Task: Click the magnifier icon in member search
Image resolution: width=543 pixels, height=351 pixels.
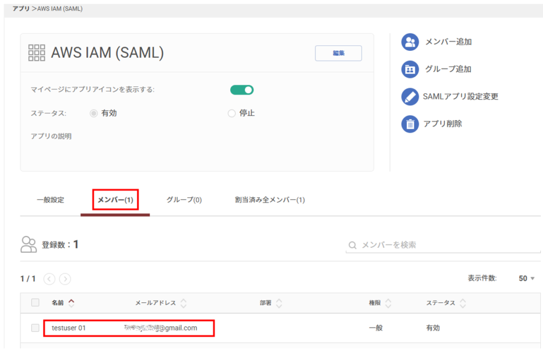Action: (352, 246)
